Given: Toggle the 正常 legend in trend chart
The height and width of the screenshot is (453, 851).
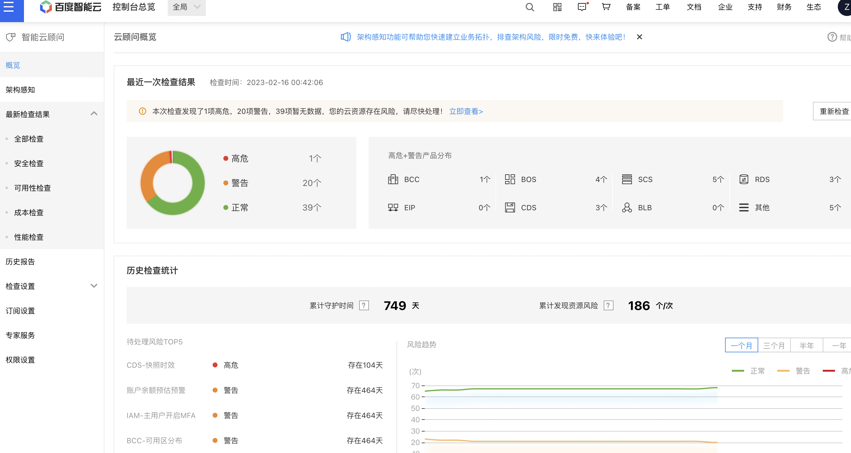Looking at the screenshot, I should [748, 371].
